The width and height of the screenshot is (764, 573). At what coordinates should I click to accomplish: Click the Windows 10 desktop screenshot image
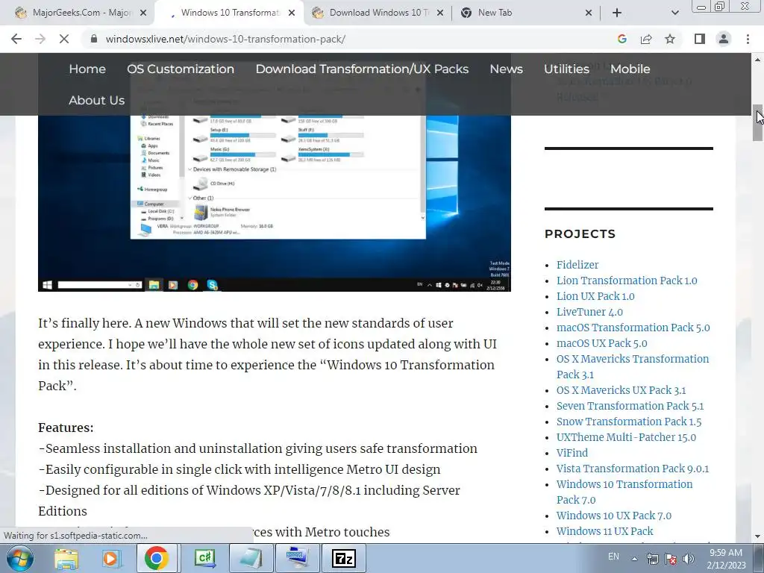point(275,204)
